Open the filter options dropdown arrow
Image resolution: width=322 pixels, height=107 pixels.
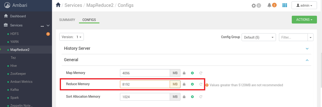tap(311, 37)
